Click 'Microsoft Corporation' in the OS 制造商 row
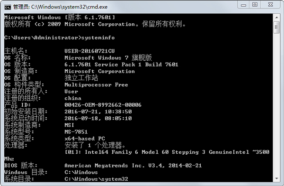284x186 pixels. [x=99, y=71]
